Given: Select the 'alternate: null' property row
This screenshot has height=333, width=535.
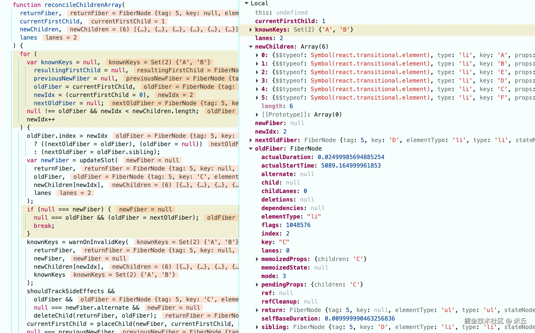Looking at the screenshot, I should point(288,174).
